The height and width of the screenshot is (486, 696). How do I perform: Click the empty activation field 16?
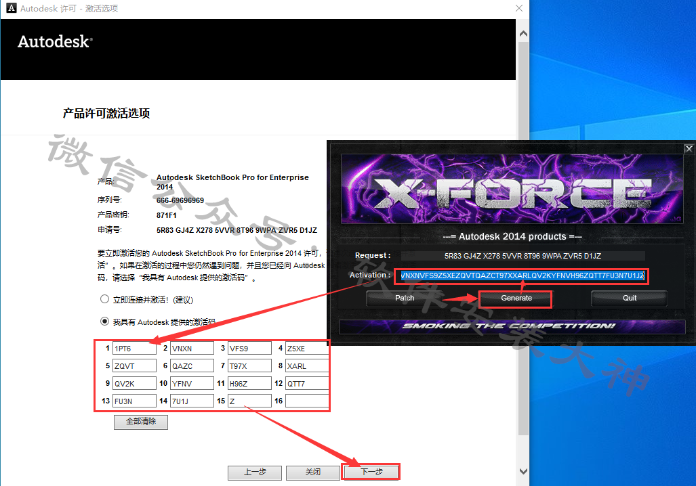307,401
